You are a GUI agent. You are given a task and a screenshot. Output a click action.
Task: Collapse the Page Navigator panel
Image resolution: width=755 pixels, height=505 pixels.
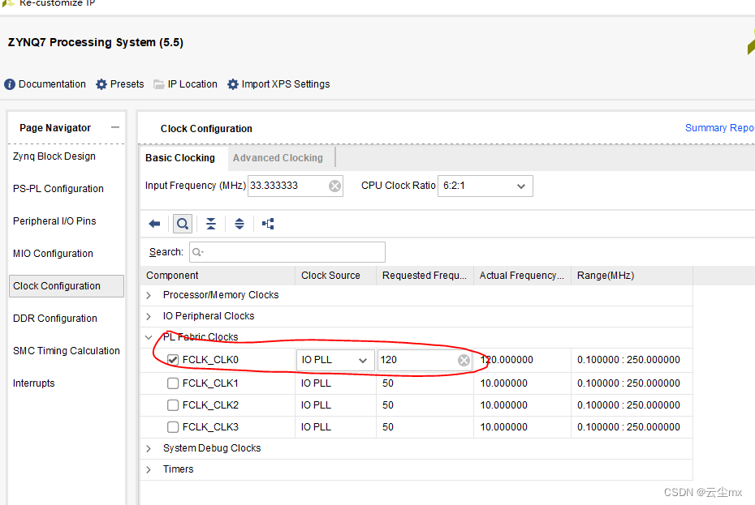click(x=115, y=127)
